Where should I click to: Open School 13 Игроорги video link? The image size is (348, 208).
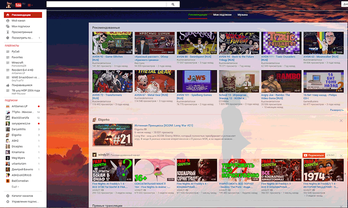(x=233, y=97)
